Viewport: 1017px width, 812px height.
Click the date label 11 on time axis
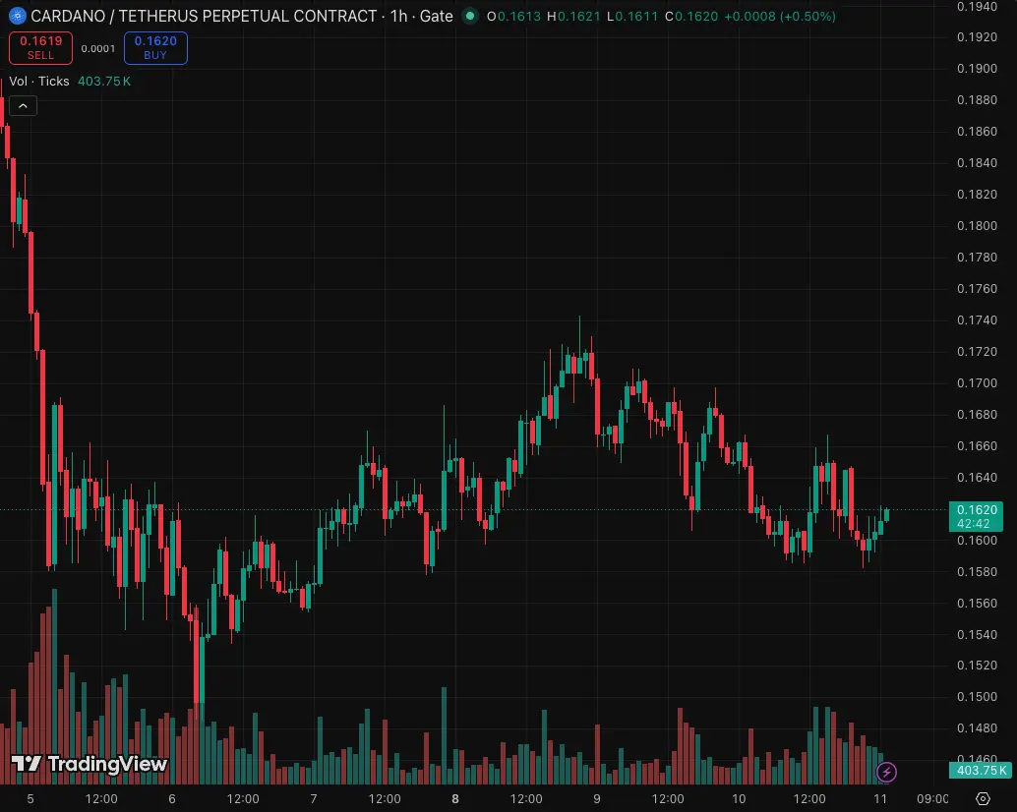[880, 798]
